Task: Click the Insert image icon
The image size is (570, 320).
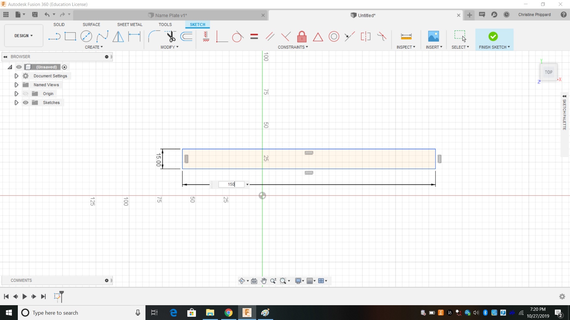Action: click(x=433, y=36)
